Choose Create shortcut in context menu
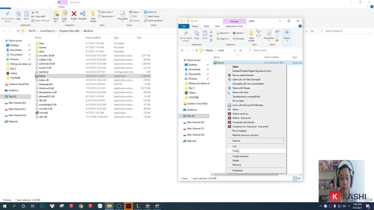Viewport: 374px width, 210px height. point(240,156)
